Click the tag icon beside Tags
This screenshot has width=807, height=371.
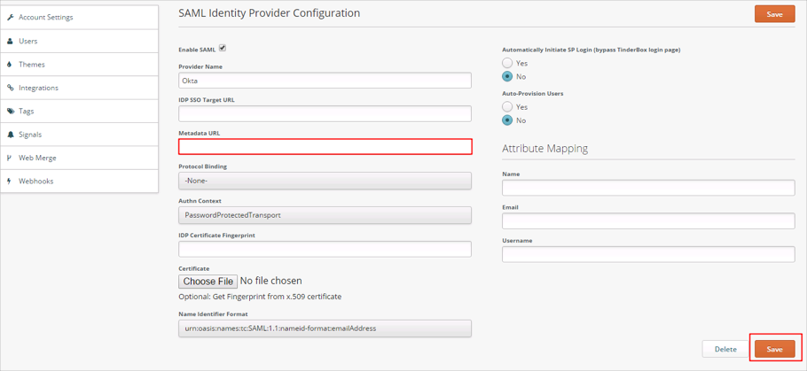tap(11, 112)
